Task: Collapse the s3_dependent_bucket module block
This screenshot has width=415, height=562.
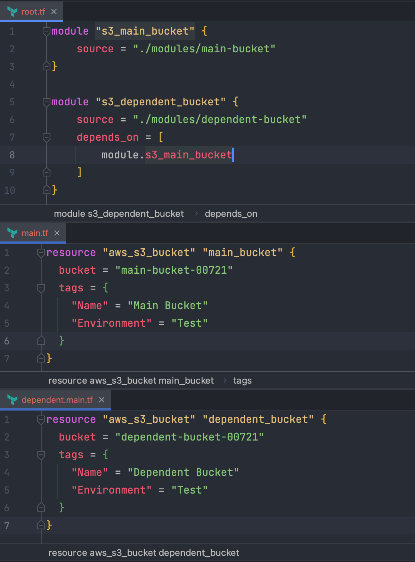Action: [x=46, y=101]
